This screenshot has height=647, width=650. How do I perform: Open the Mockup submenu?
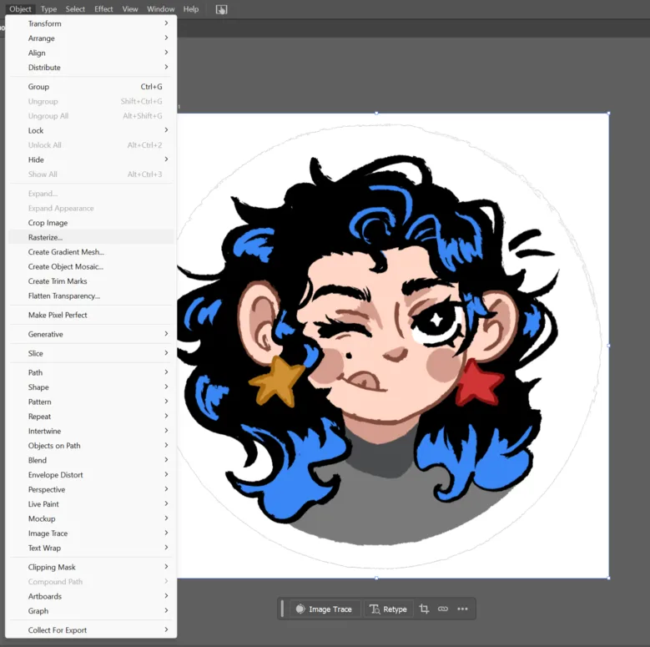pyautogui.click(x=91, y=518)
